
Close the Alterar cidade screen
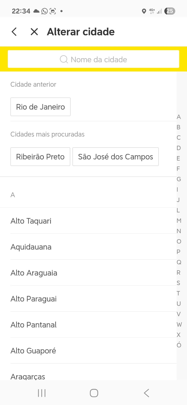click(34, 32)
